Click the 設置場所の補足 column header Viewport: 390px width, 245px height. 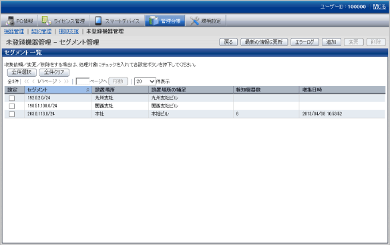click(x=191, y=90)
